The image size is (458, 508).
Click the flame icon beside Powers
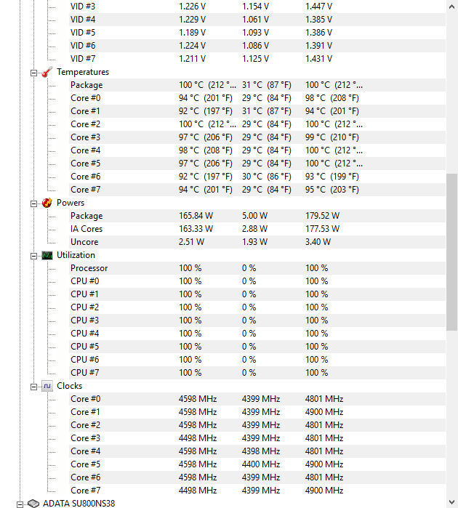pyautogui.click(x=47, y=203)
